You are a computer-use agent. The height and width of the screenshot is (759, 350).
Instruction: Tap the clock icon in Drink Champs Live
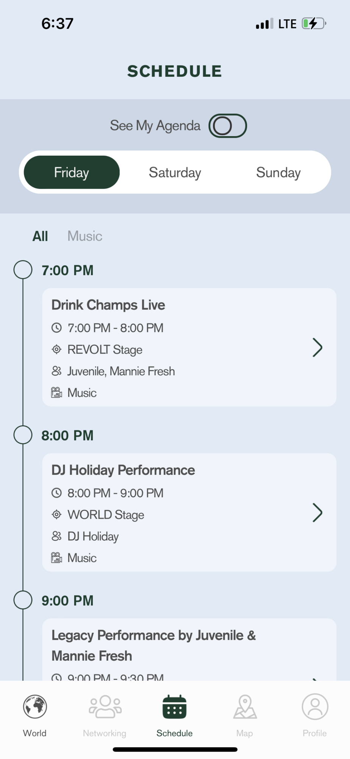coord(56,328)
